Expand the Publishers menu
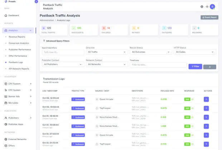 point(18,118)
